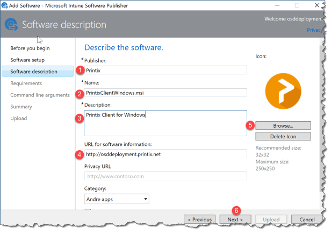Click the Description text area

(x=165, y=123)
